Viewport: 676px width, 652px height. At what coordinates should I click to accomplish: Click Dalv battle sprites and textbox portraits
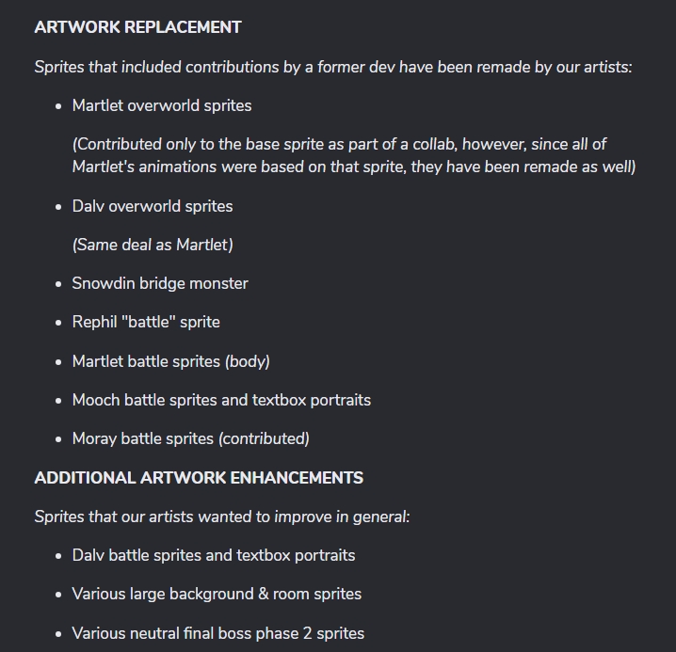[x=214, y=555]
